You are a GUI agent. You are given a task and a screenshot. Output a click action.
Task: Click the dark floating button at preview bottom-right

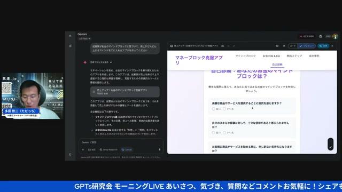click(x=330, y=144)
